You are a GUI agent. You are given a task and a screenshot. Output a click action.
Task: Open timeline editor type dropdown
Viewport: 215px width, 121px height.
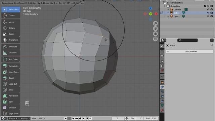4,118
